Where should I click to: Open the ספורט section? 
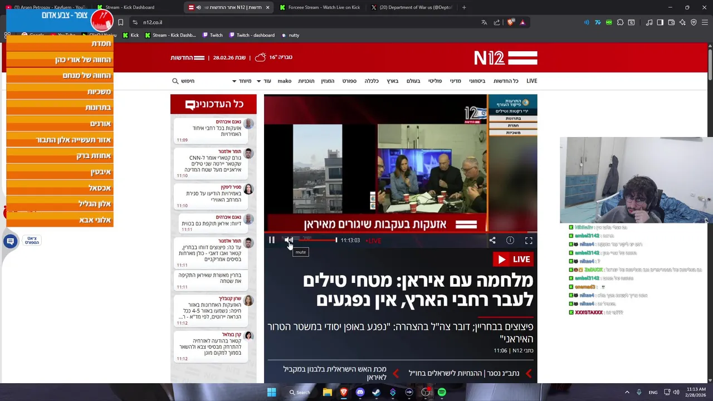tap(349, 81)
